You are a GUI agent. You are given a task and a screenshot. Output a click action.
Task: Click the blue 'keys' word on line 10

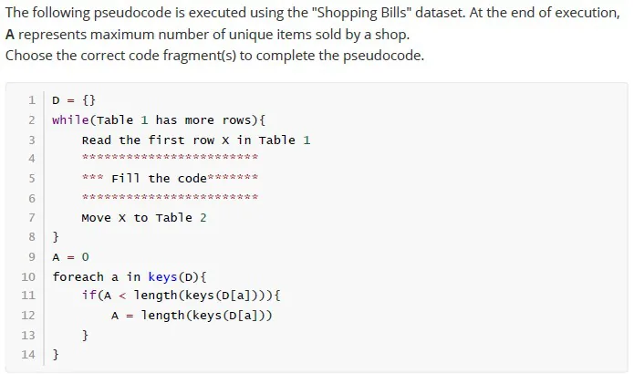pos(162,277)
